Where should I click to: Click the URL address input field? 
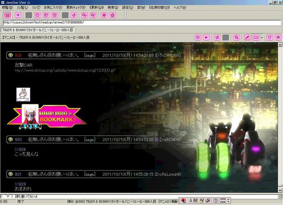[142, 23]
